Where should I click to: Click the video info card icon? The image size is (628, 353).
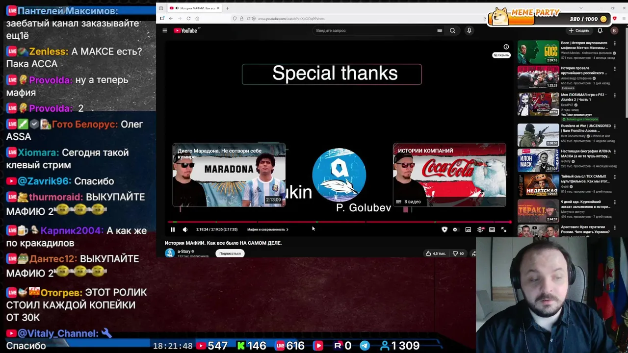(506, 47)
